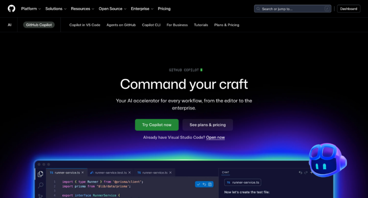368x198 pixels.
Task: Click the 'export interface RunnerService {' code line
Action: click(x=91, y=195)
